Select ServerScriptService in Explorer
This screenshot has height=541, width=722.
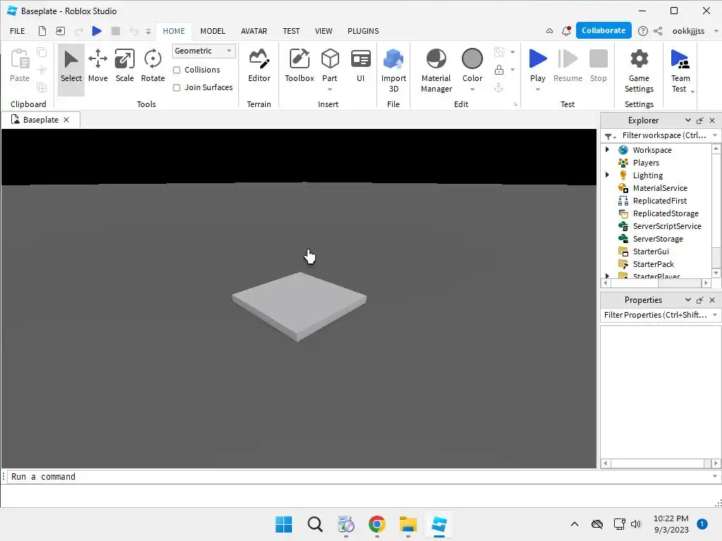(667, 226)
